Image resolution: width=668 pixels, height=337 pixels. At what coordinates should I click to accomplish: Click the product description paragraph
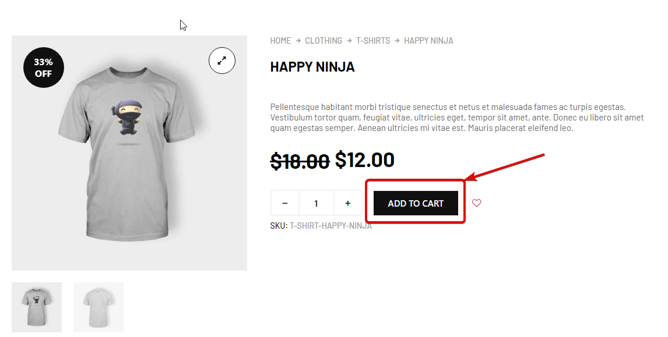tap(456, 118)
